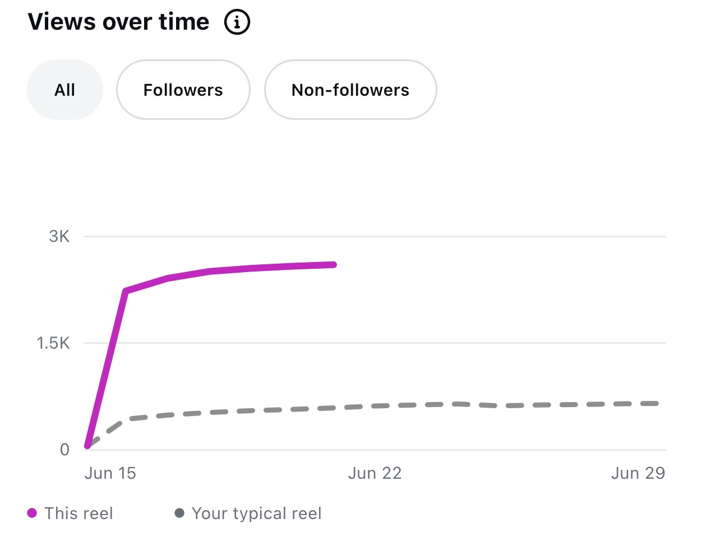The image size is (720, 551).
Task: Click the Jun 22 axis label
Action: click(375, 473)
